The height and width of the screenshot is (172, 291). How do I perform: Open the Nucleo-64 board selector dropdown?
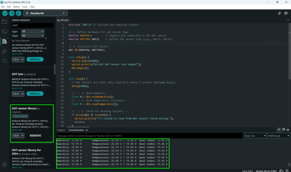coord(45,13)
